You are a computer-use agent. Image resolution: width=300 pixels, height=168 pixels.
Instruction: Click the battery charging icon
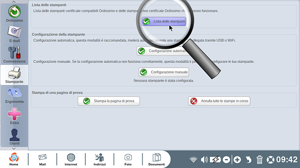(x=215, y=160)
